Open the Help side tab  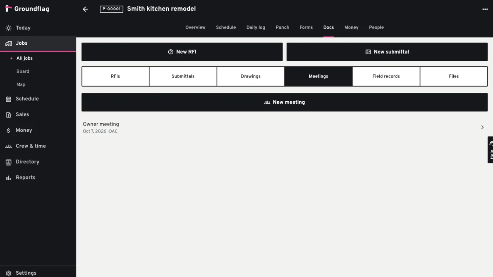click(x=490, y=150)
